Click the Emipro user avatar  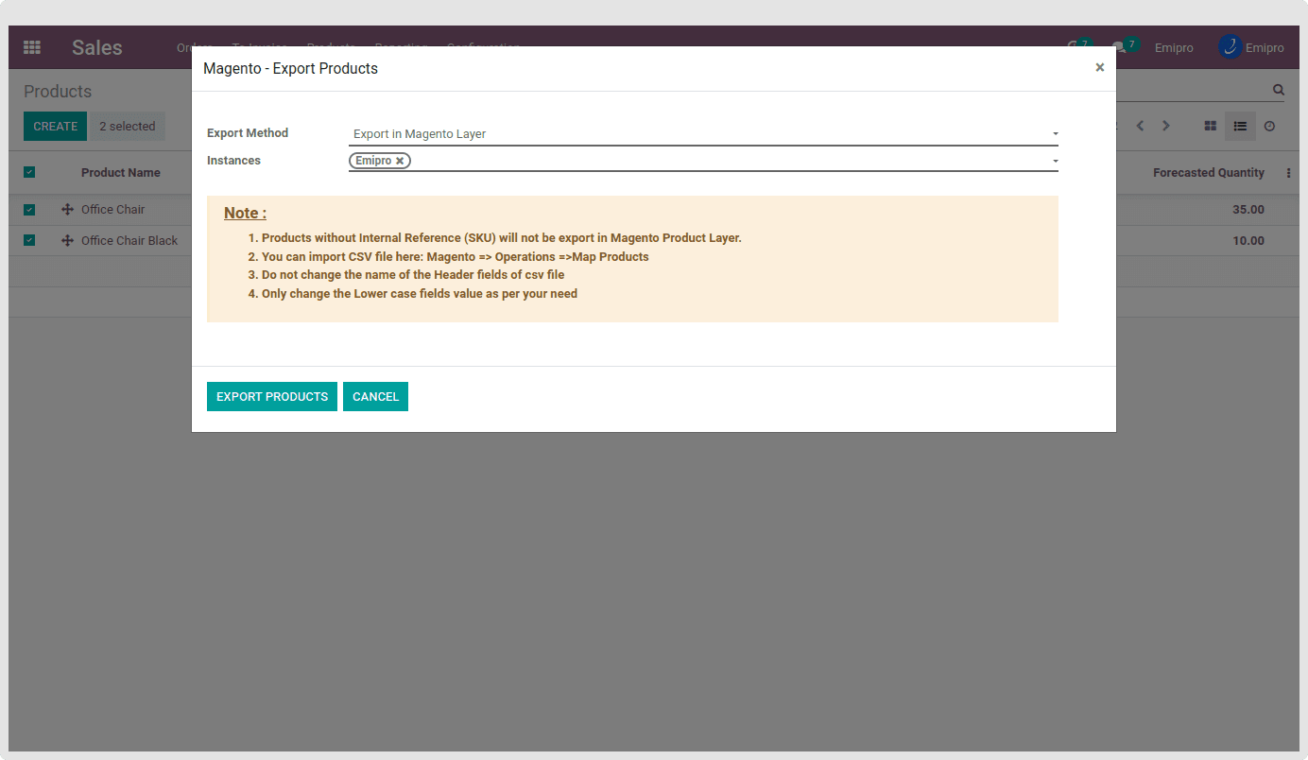1230,47
